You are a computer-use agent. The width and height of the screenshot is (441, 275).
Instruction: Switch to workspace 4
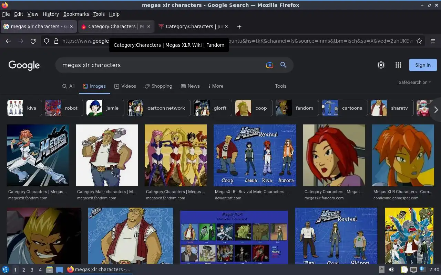[x=40, y=270]
